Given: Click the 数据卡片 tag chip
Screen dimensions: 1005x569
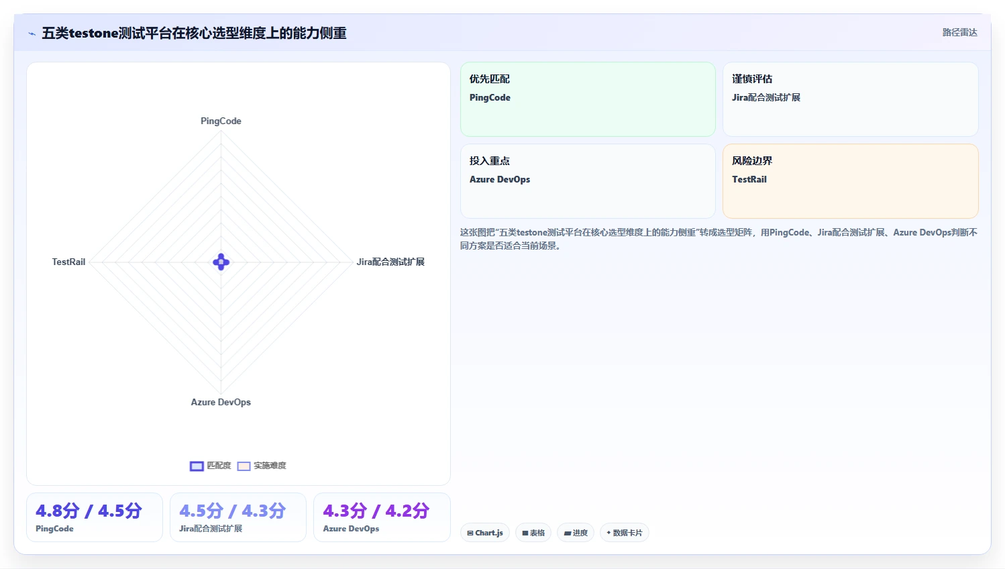Looking at the screenshot, I should 624,533.
